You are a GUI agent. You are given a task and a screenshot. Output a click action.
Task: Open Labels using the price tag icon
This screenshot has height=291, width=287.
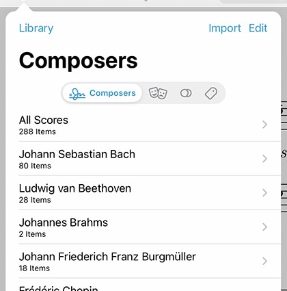211,93
